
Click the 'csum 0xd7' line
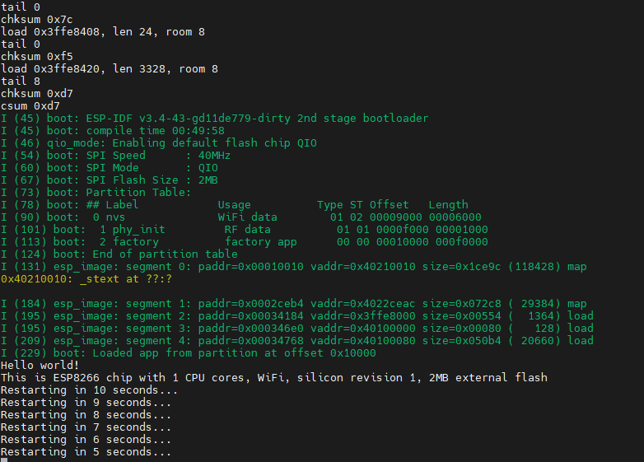(30, 105)
